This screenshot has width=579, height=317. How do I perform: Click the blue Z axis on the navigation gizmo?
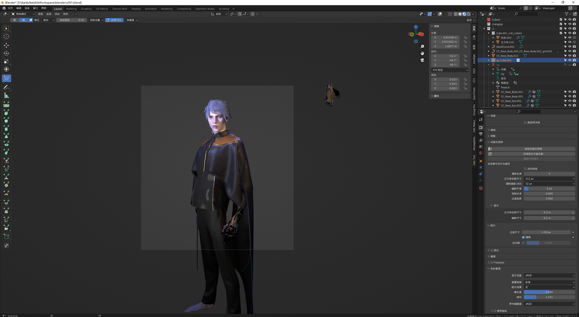(416, 27)
